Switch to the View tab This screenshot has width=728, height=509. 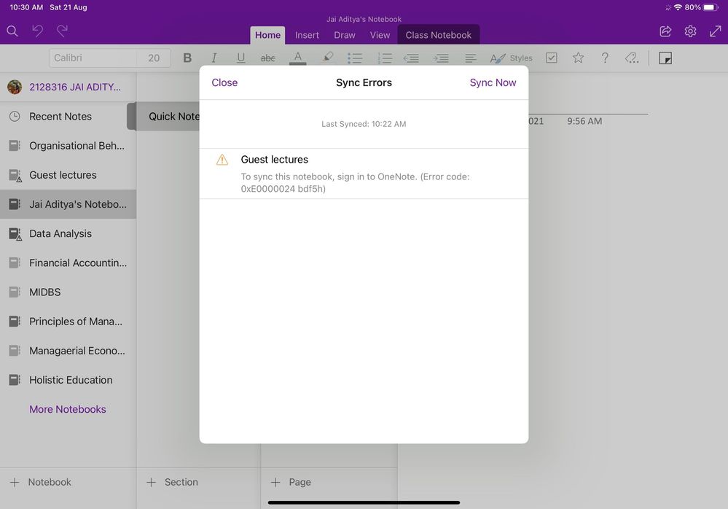click(x=380, y=35)
